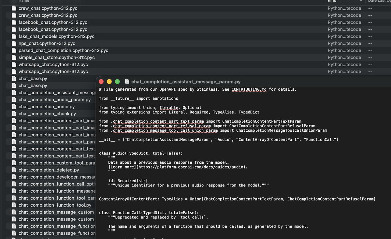Select the chat_completion_audio.py file icon
This screenshot has width=391, height=239.
click(x=14, y=107)
